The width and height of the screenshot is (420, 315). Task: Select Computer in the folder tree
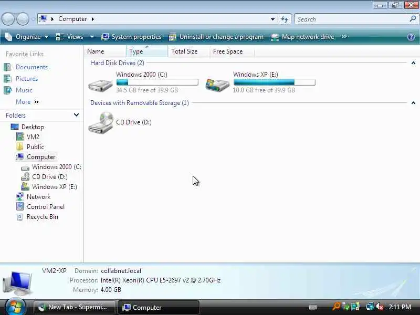41,156
